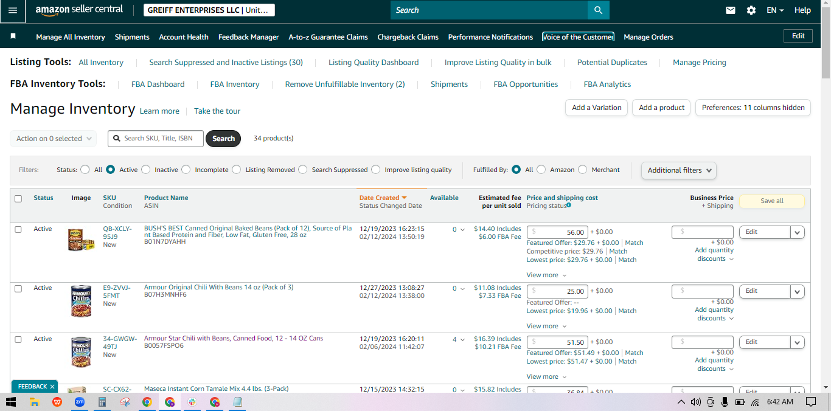The height and width of the screenshot is (411, 831).
Task: Open Voice of the Customer
Action: coord(578,37)
